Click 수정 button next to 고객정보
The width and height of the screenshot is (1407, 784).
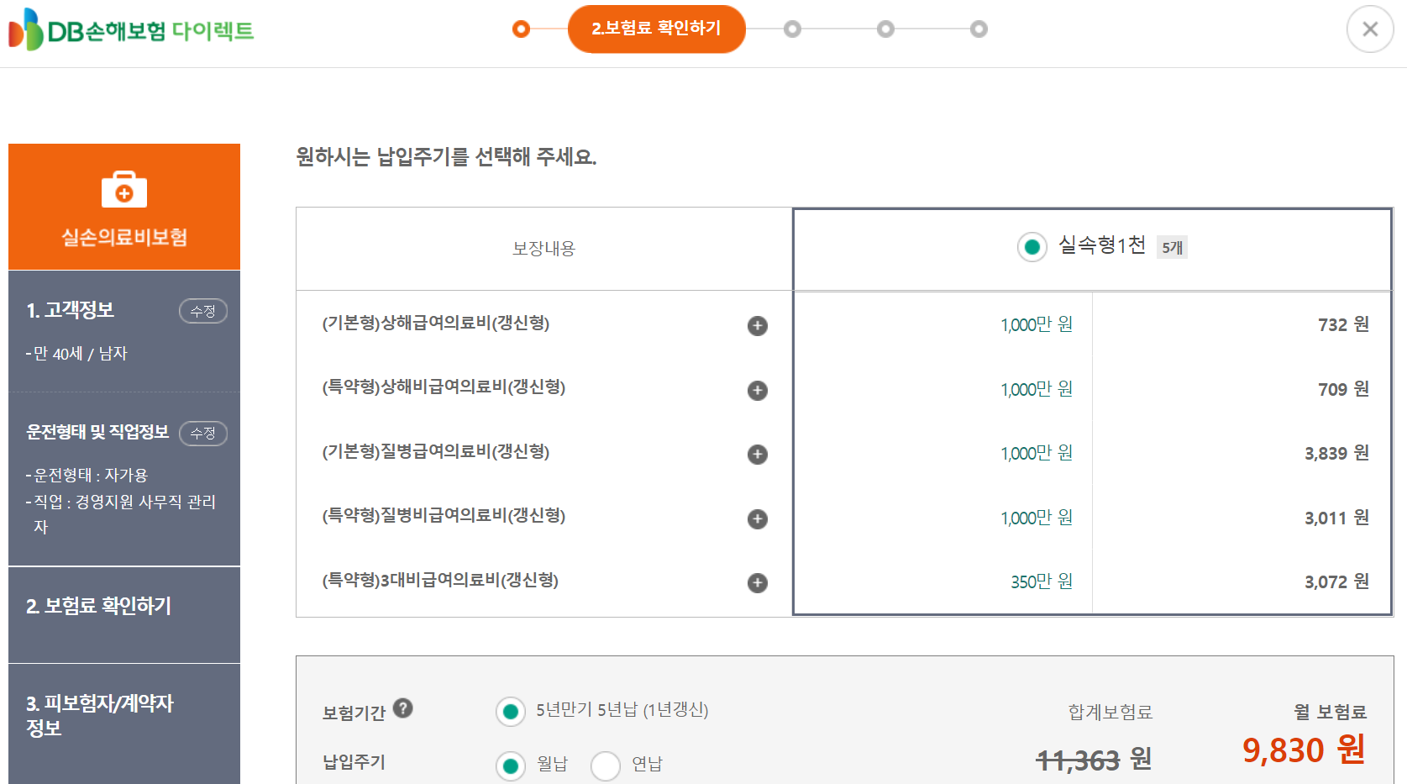(x=203, y=311)
